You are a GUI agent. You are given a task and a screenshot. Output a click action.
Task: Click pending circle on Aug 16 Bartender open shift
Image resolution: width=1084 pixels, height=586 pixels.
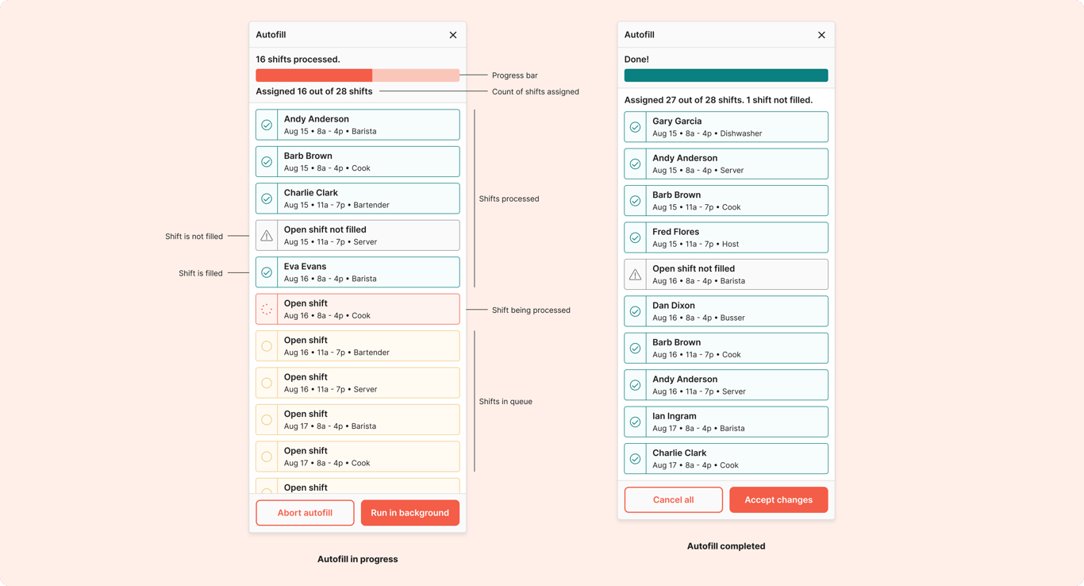coord(267,346)
